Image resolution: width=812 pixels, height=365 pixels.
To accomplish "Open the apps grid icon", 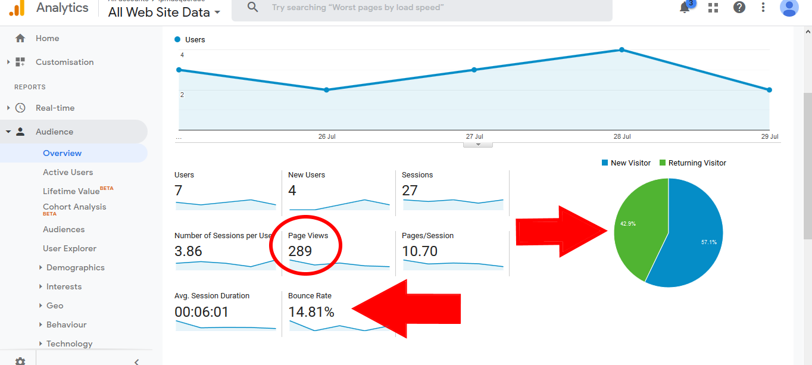I will pos(713,8).
